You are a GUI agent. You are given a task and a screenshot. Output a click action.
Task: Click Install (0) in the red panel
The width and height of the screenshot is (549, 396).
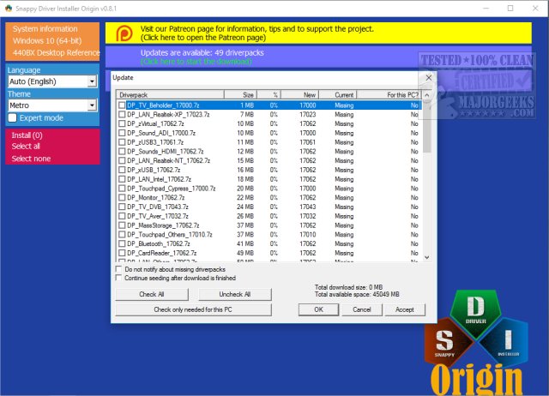[x=27, y=135]
